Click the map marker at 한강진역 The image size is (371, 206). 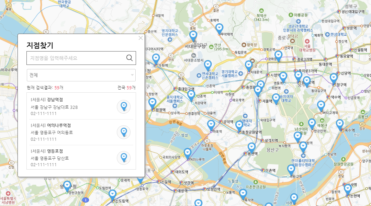[312, 124]
